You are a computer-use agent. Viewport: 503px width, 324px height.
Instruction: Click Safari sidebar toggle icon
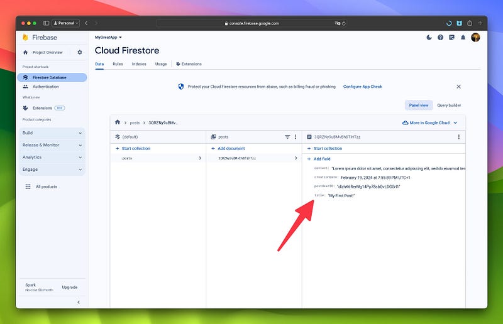(x=46, y=23)
